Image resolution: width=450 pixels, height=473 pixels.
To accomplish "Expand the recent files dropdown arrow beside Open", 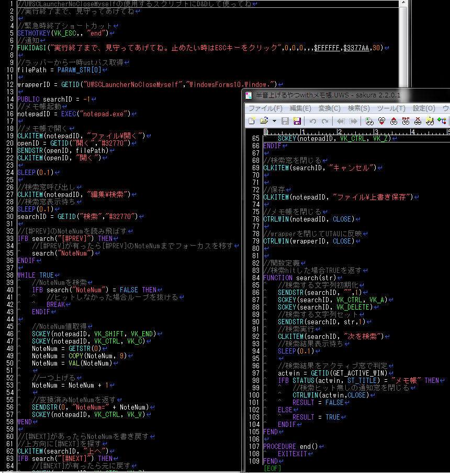I will [274, 122].
